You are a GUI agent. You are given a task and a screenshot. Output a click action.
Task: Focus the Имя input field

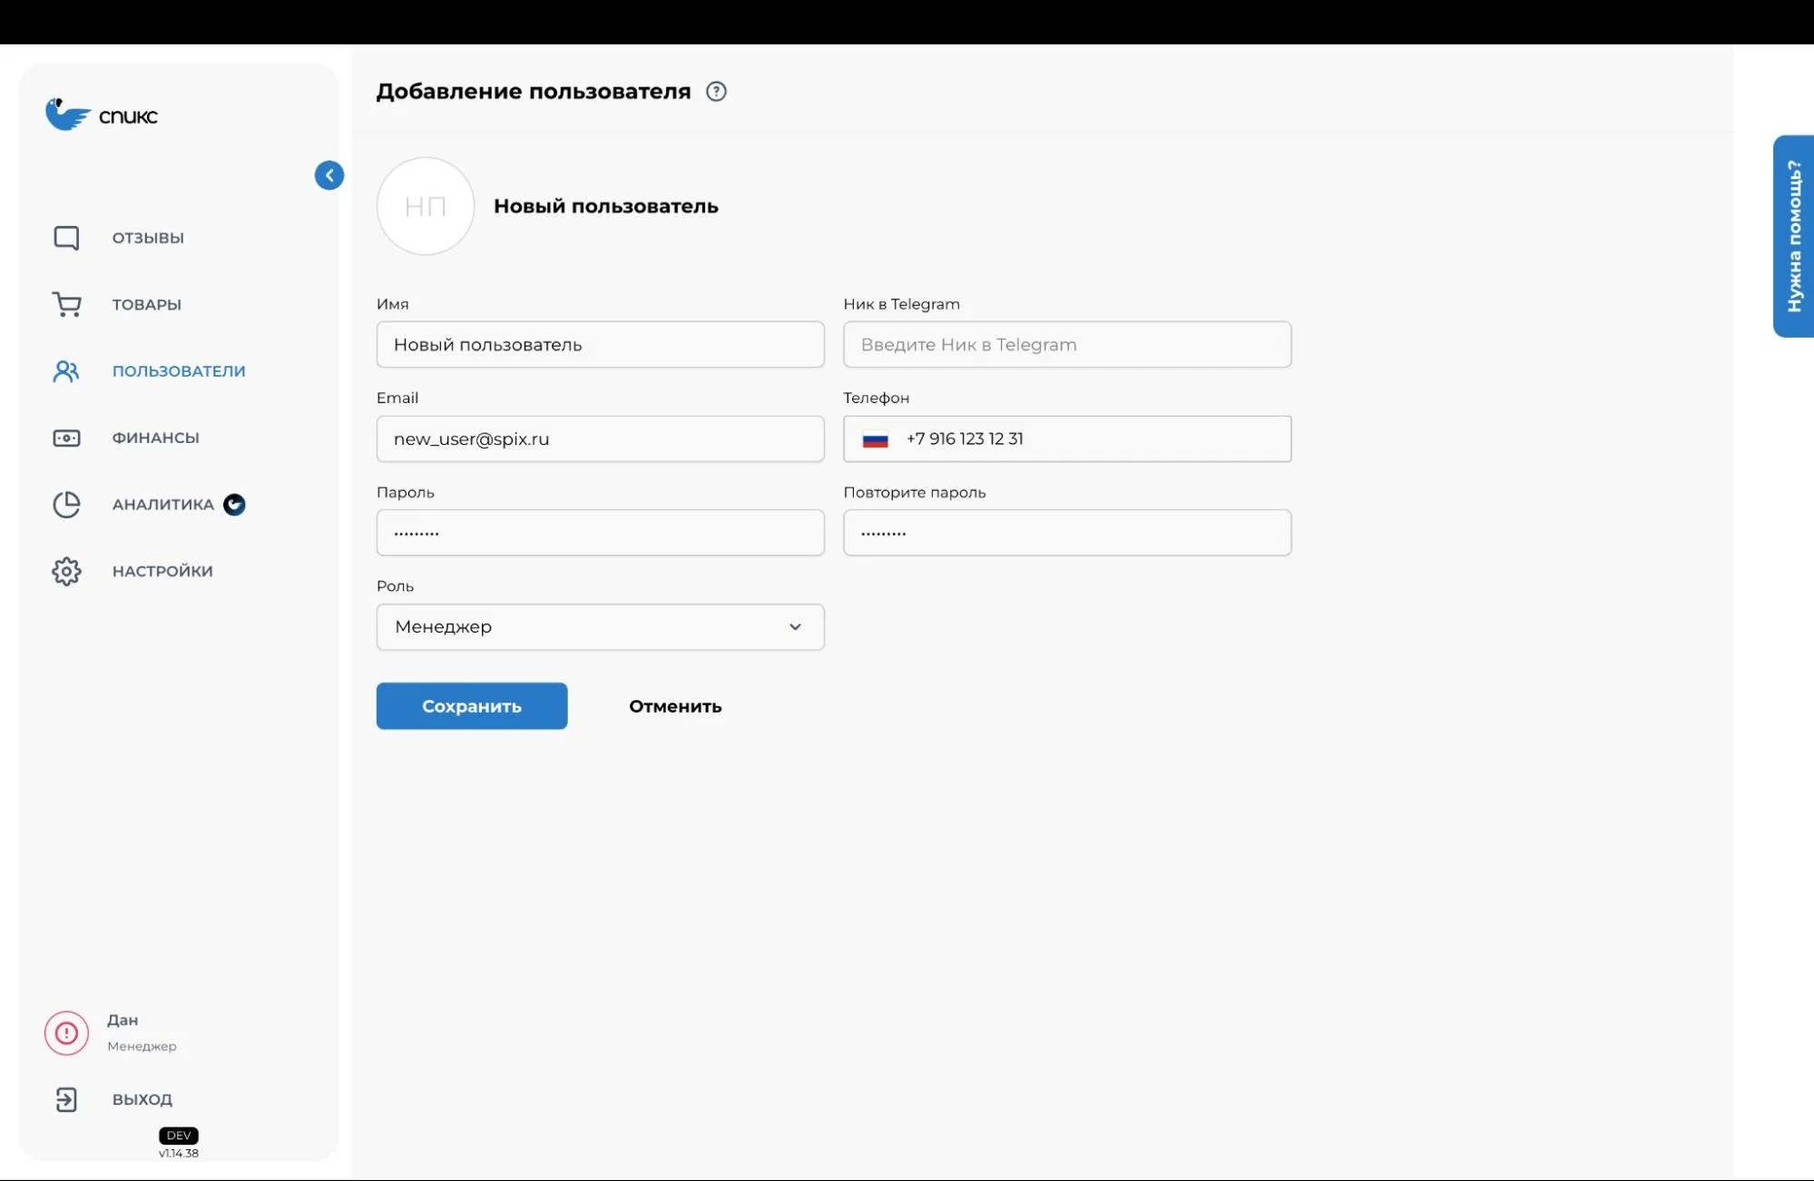pos(601,345)
